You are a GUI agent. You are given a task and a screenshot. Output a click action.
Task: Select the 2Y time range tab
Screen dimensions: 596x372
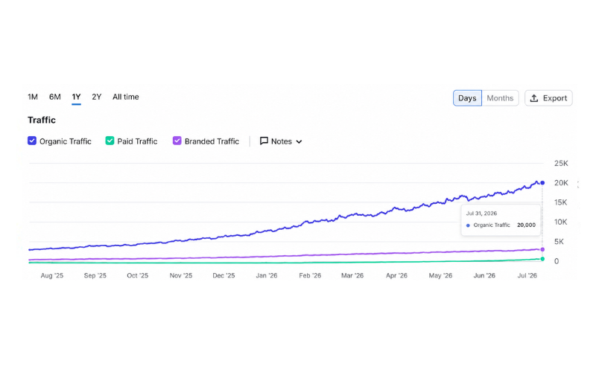tap(97, 97)
